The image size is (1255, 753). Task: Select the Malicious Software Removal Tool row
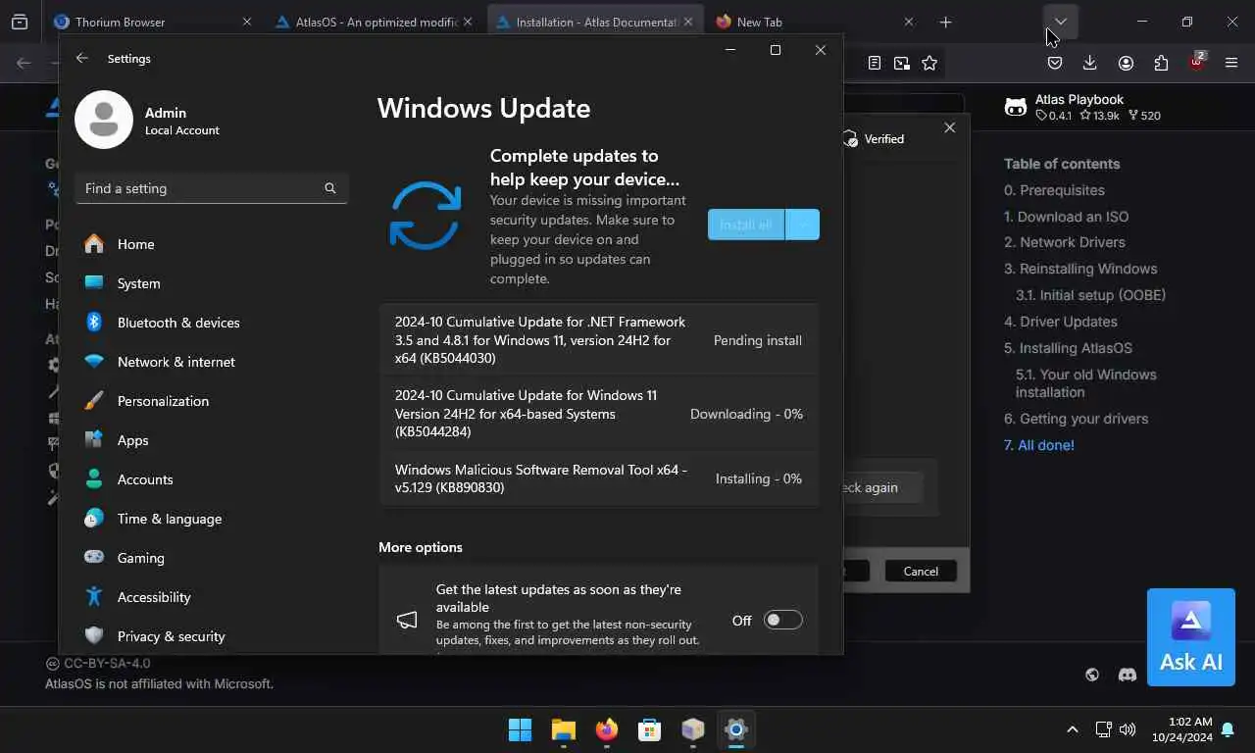tap(599, 478)
